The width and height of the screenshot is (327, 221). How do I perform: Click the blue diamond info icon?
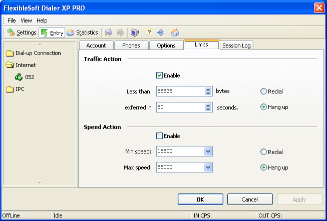click(x=161, y=32)
